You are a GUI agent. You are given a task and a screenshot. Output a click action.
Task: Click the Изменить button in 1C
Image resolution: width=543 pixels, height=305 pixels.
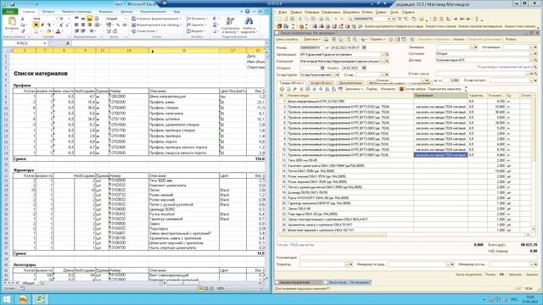(388, 89)
